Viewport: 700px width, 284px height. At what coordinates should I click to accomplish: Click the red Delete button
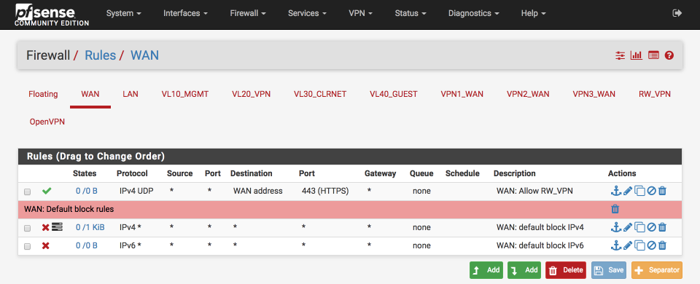coord(566,270)
